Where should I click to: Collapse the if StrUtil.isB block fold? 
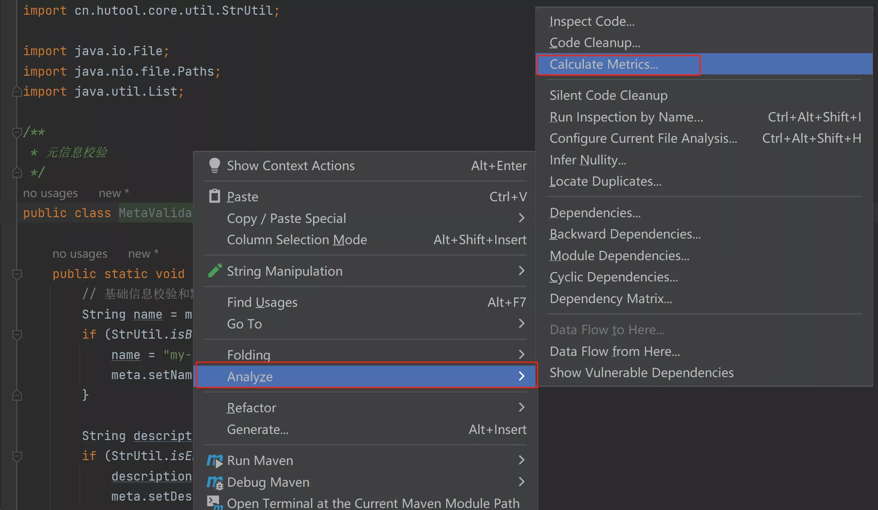(17, 335)
